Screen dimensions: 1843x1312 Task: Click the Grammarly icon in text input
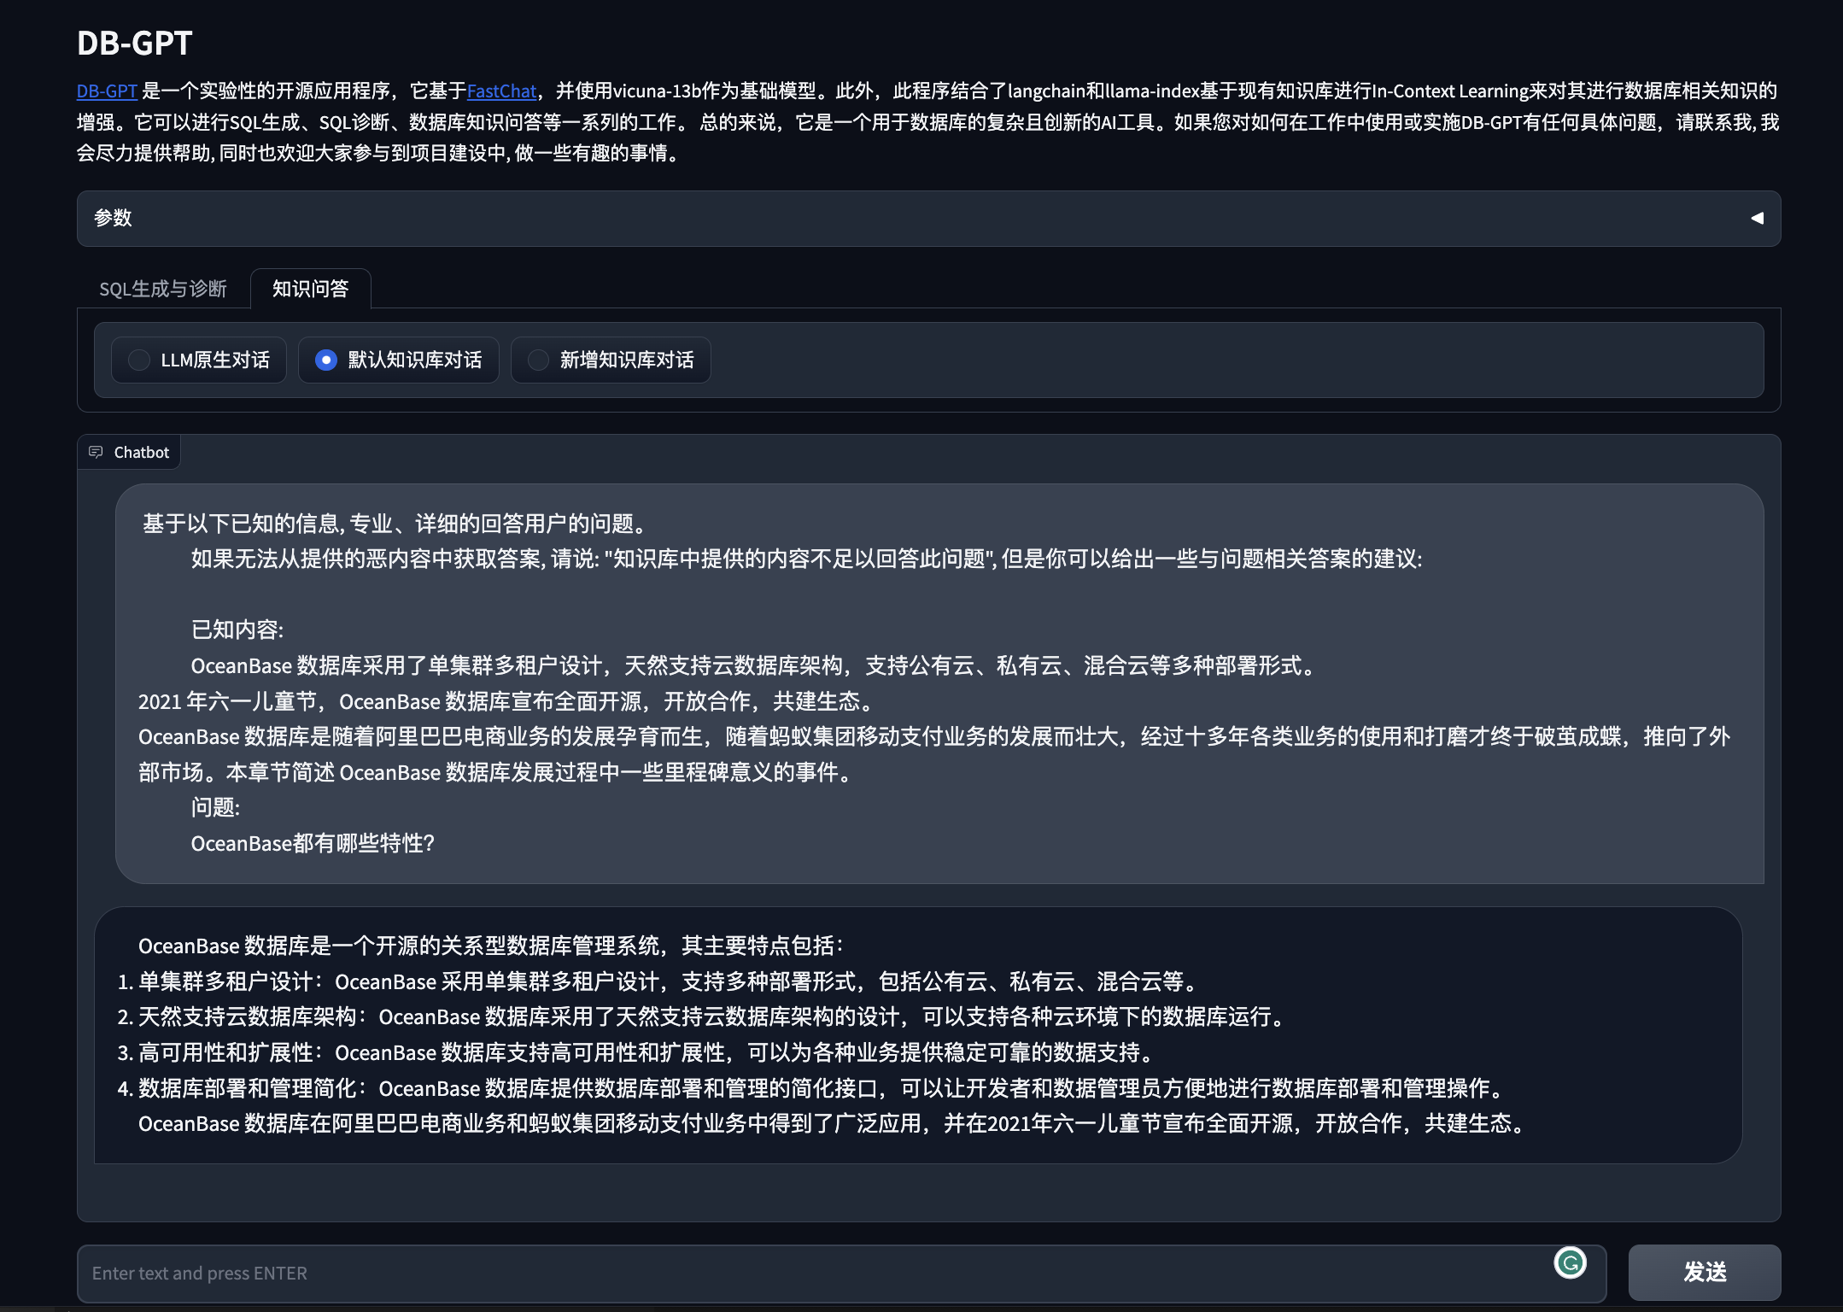pos(1570,1262)
